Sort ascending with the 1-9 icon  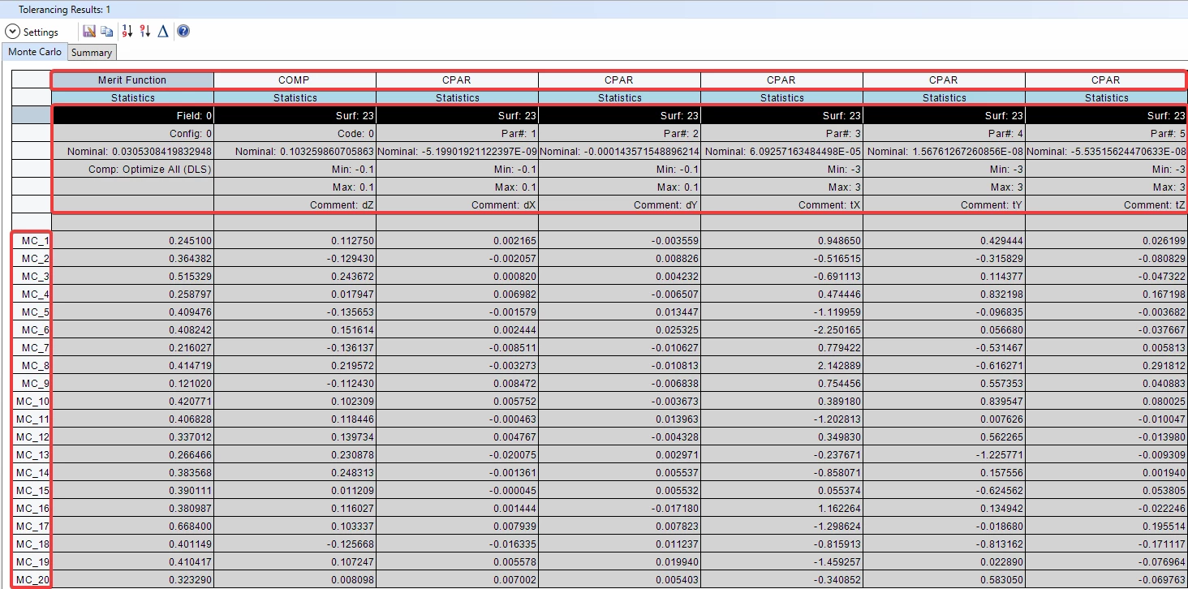click(127, 32)
